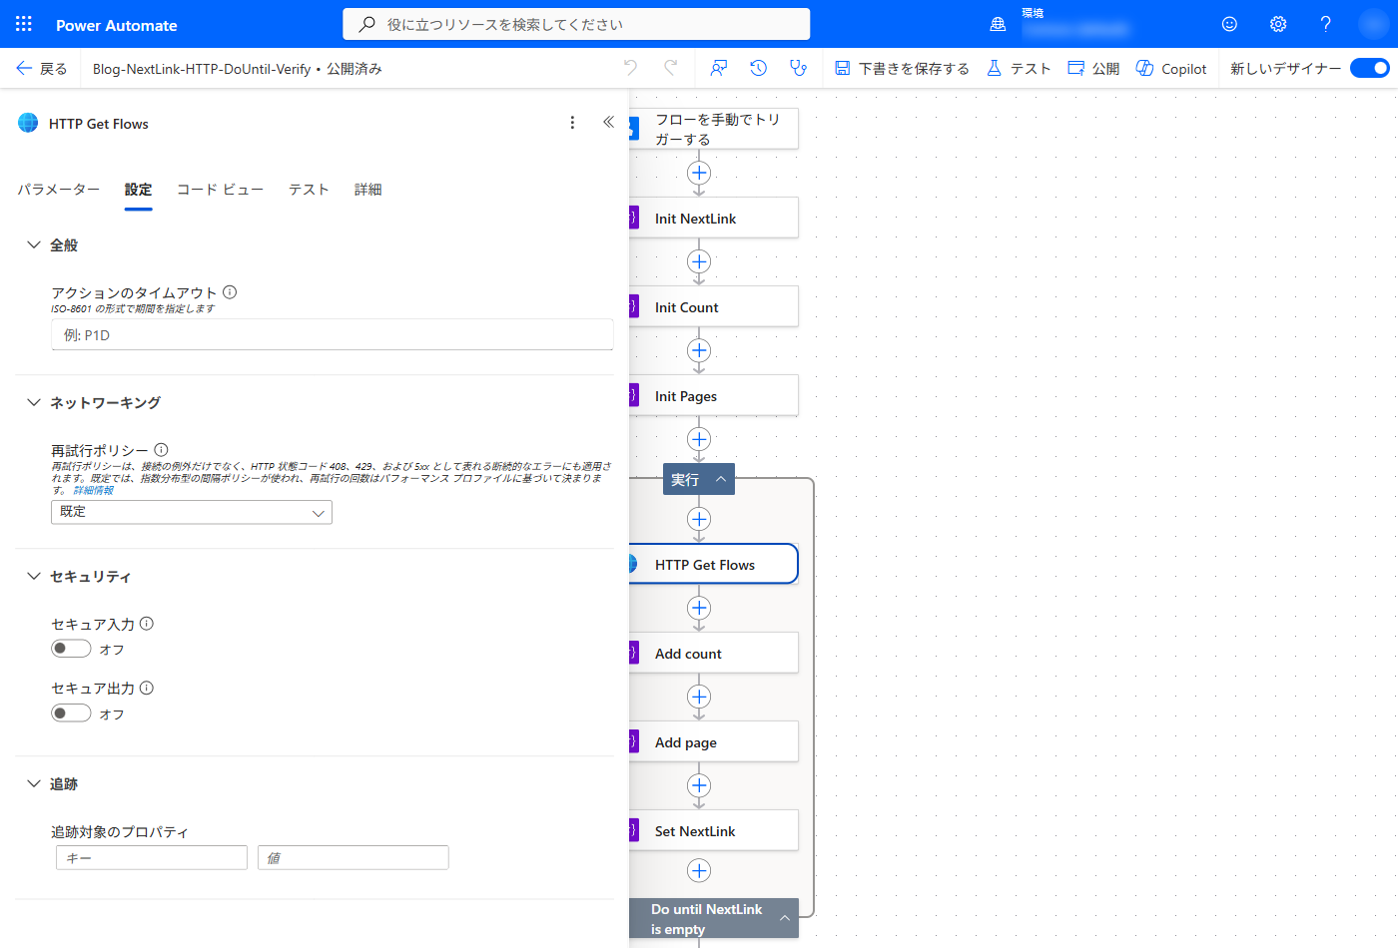Open the 詳細情報 link for retry policy
Screen dimensions: 1398x948
(93, 490)
